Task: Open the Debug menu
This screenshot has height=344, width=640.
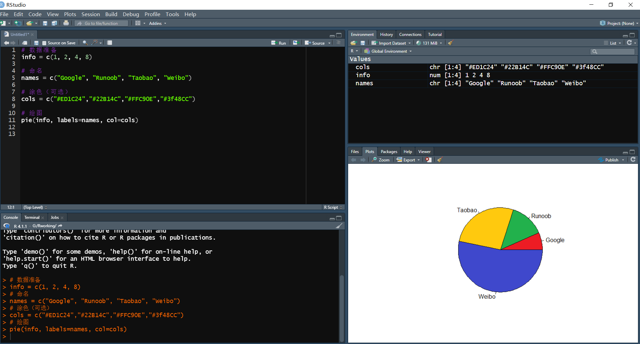Action: point(131,14)
